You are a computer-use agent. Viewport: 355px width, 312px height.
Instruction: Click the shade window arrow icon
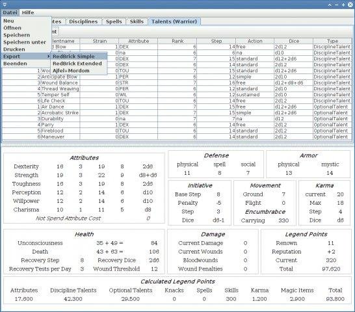point(330,5)
